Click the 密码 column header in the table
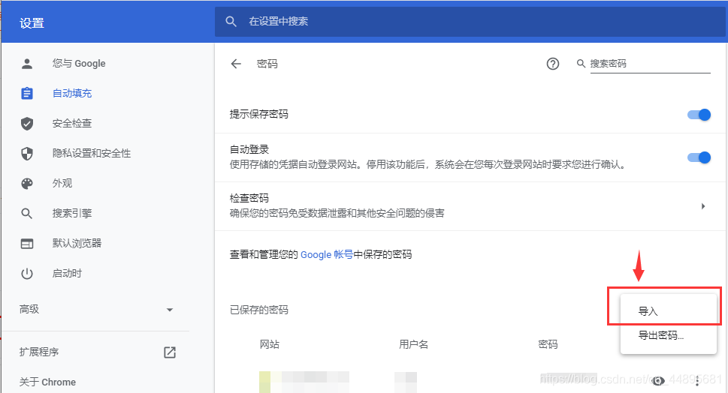 tap(548, 344)
